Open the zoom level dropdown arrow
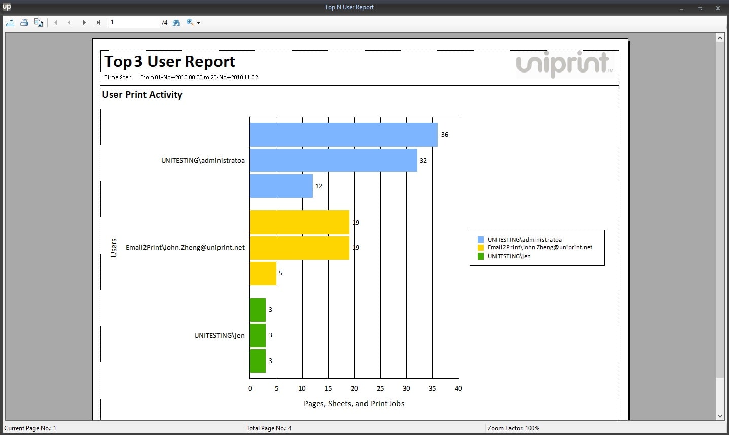The image size is (729, 435). pos(198,23)
